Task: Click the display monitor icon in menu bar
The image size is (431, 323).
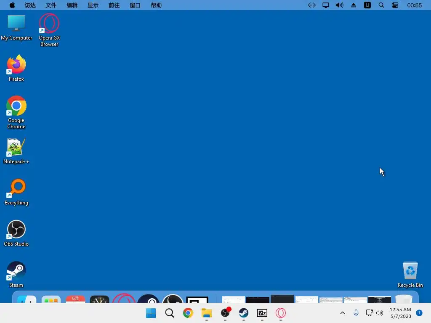Action: click(326, 5)
